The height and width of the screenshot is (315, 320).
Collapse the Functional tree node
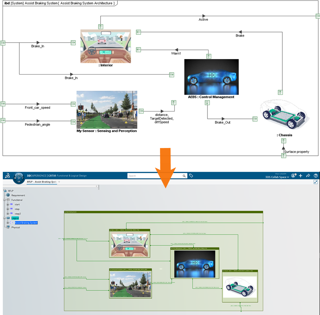(x=5, y=200)
